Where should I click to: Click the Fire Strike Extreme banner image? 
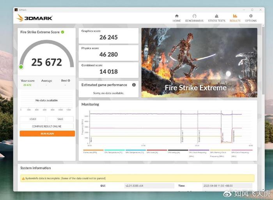199,62
